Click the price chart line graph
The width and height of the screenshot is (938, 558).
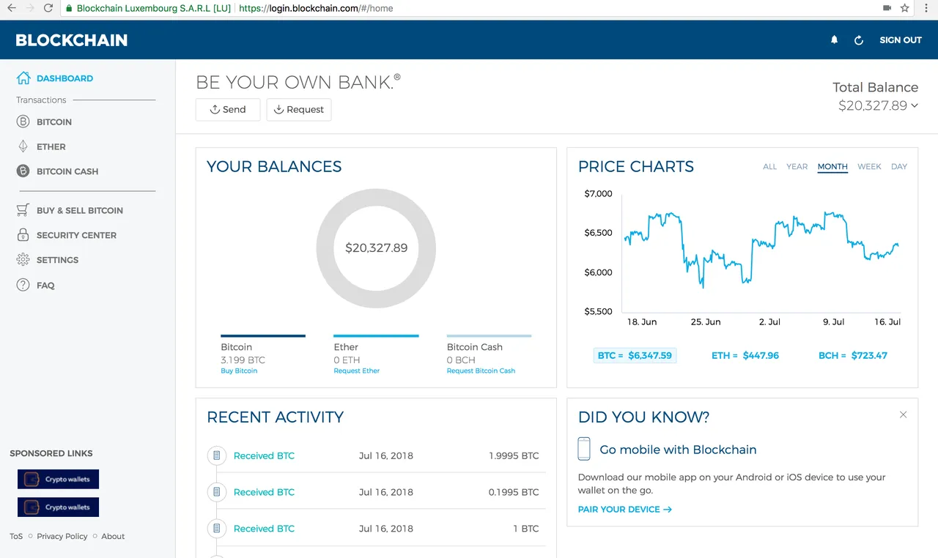coord(762,250)
